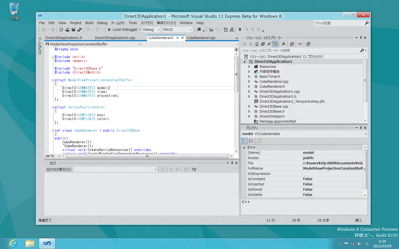The width and height of the screenshot is (399, 249).
Task: Open Internet Explorer from the taskbar
Action: click(x=13, y=243)
